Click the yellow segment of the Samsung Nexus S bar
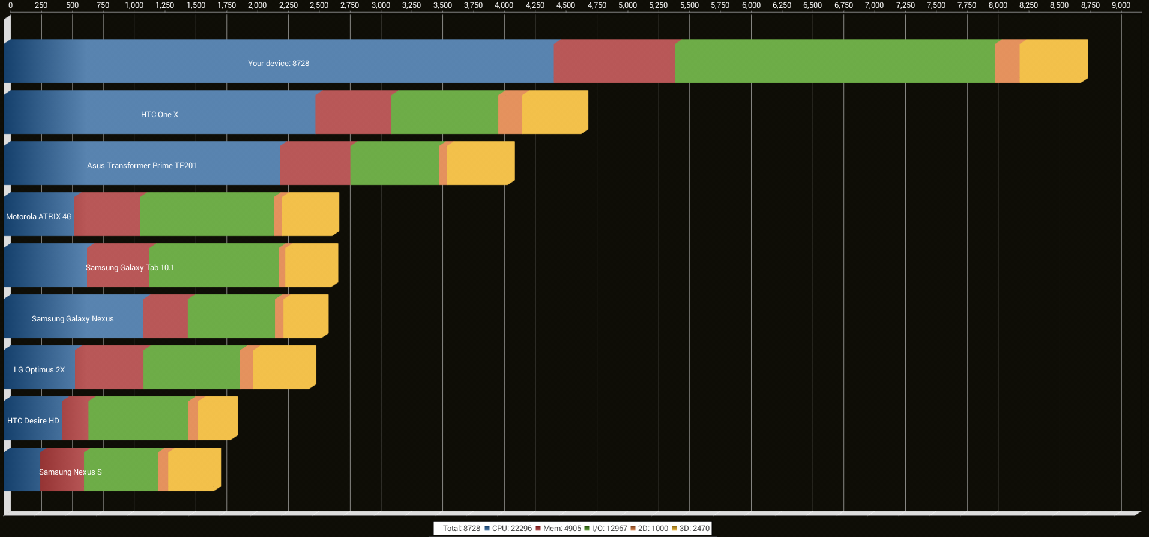Viewport: 1149px width, 537px height. (195, 470)
